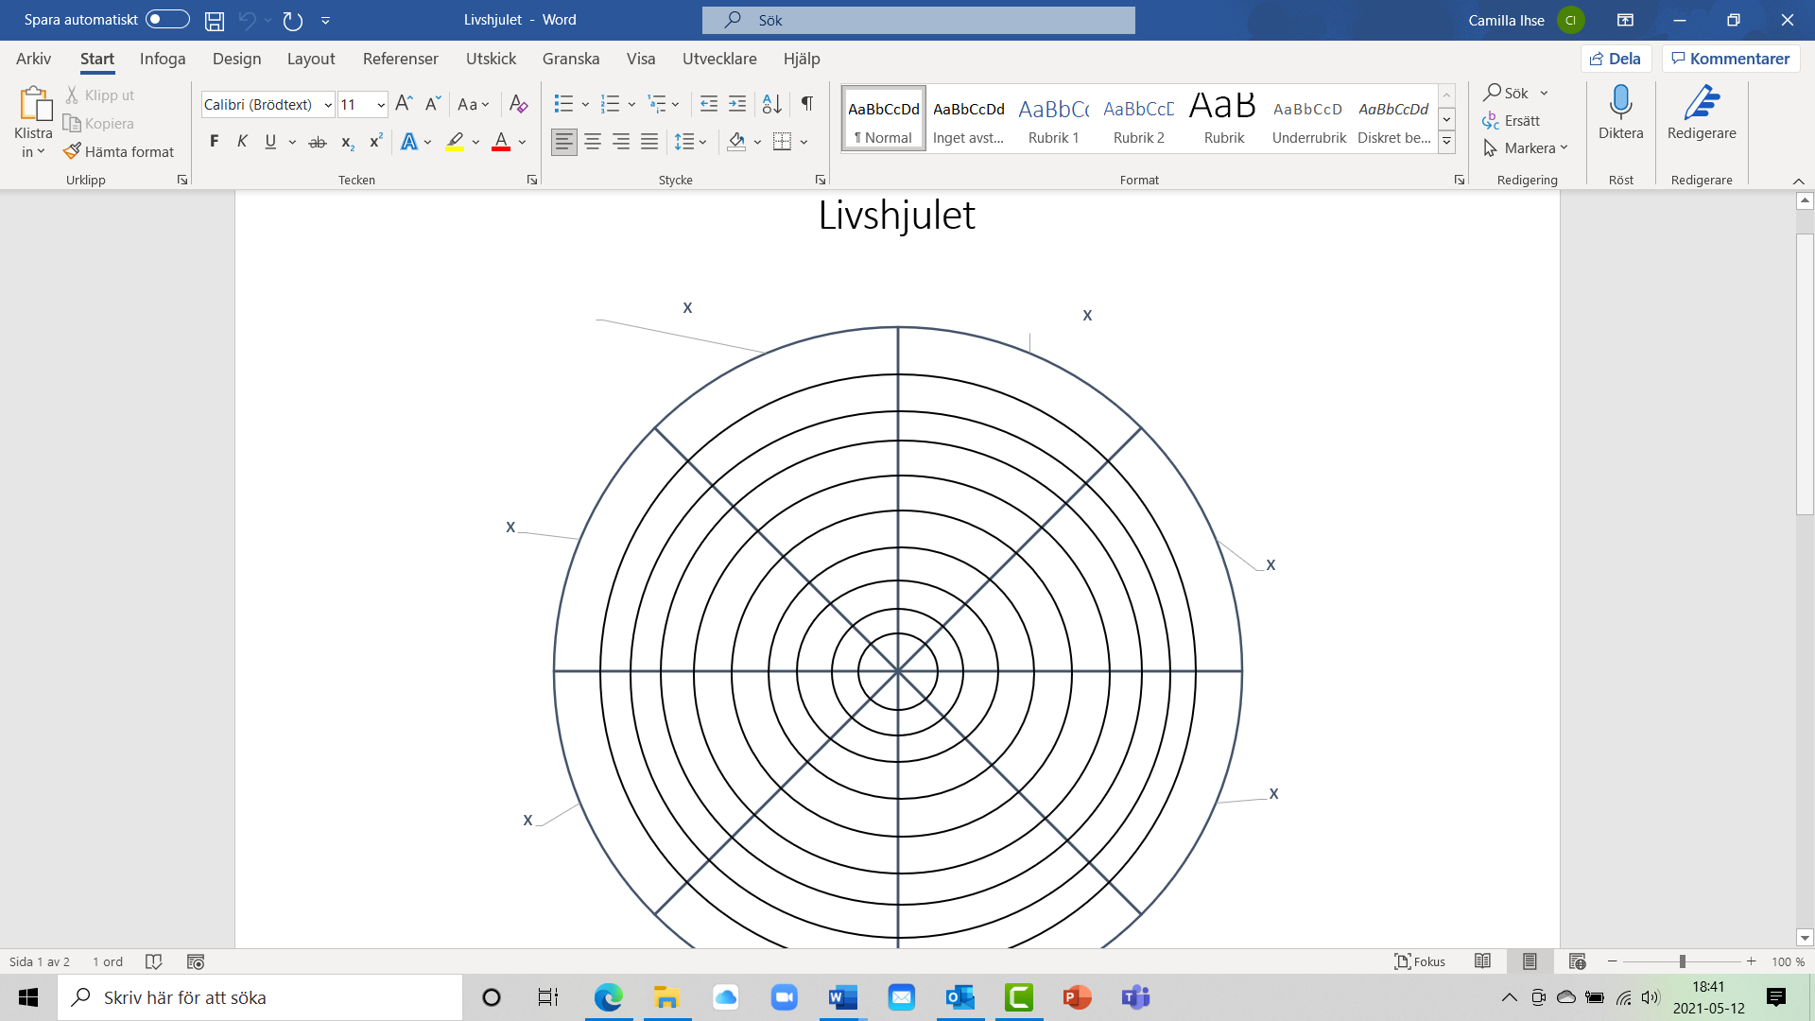Expand the Markera dropdown
This screenshot has width=1815, height=1021.
tap(1564, 148)
